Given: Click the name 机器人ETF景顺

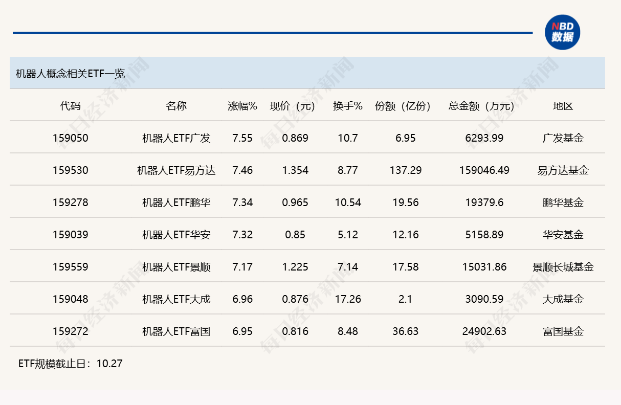Looking at the screenshot, I should pyautogui.click(x=176, y=267).
